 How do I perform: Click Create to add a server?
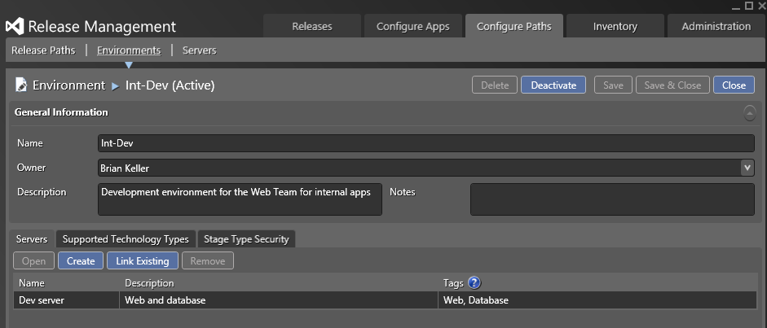(81, 261)
